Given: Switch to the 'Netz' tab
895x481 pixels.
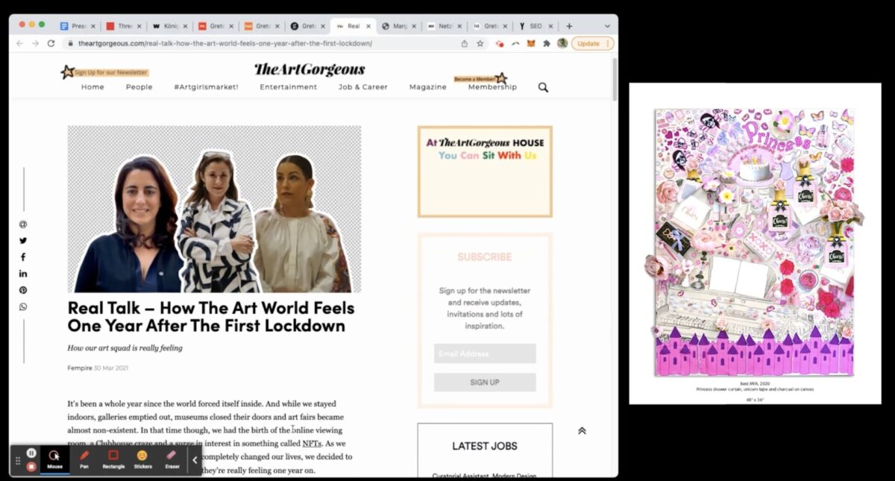Looking at the screenshot, I should pos(445,26).
